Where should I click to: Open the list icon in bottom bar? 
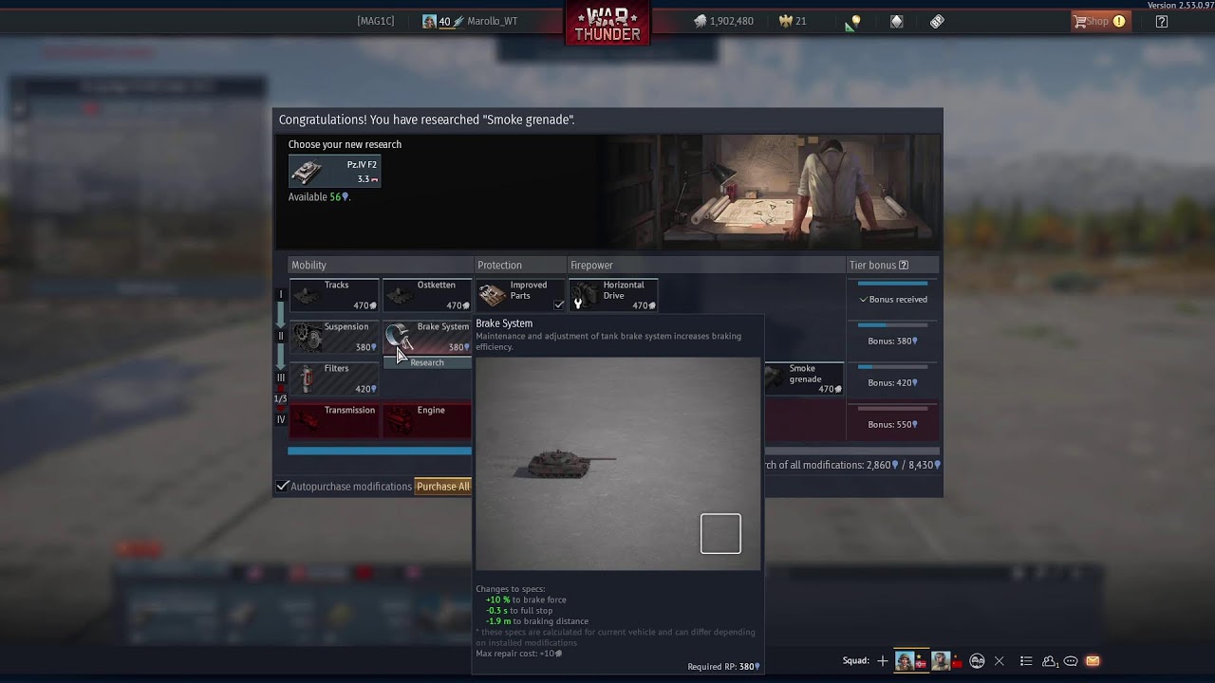click(x=1026, y=661)
